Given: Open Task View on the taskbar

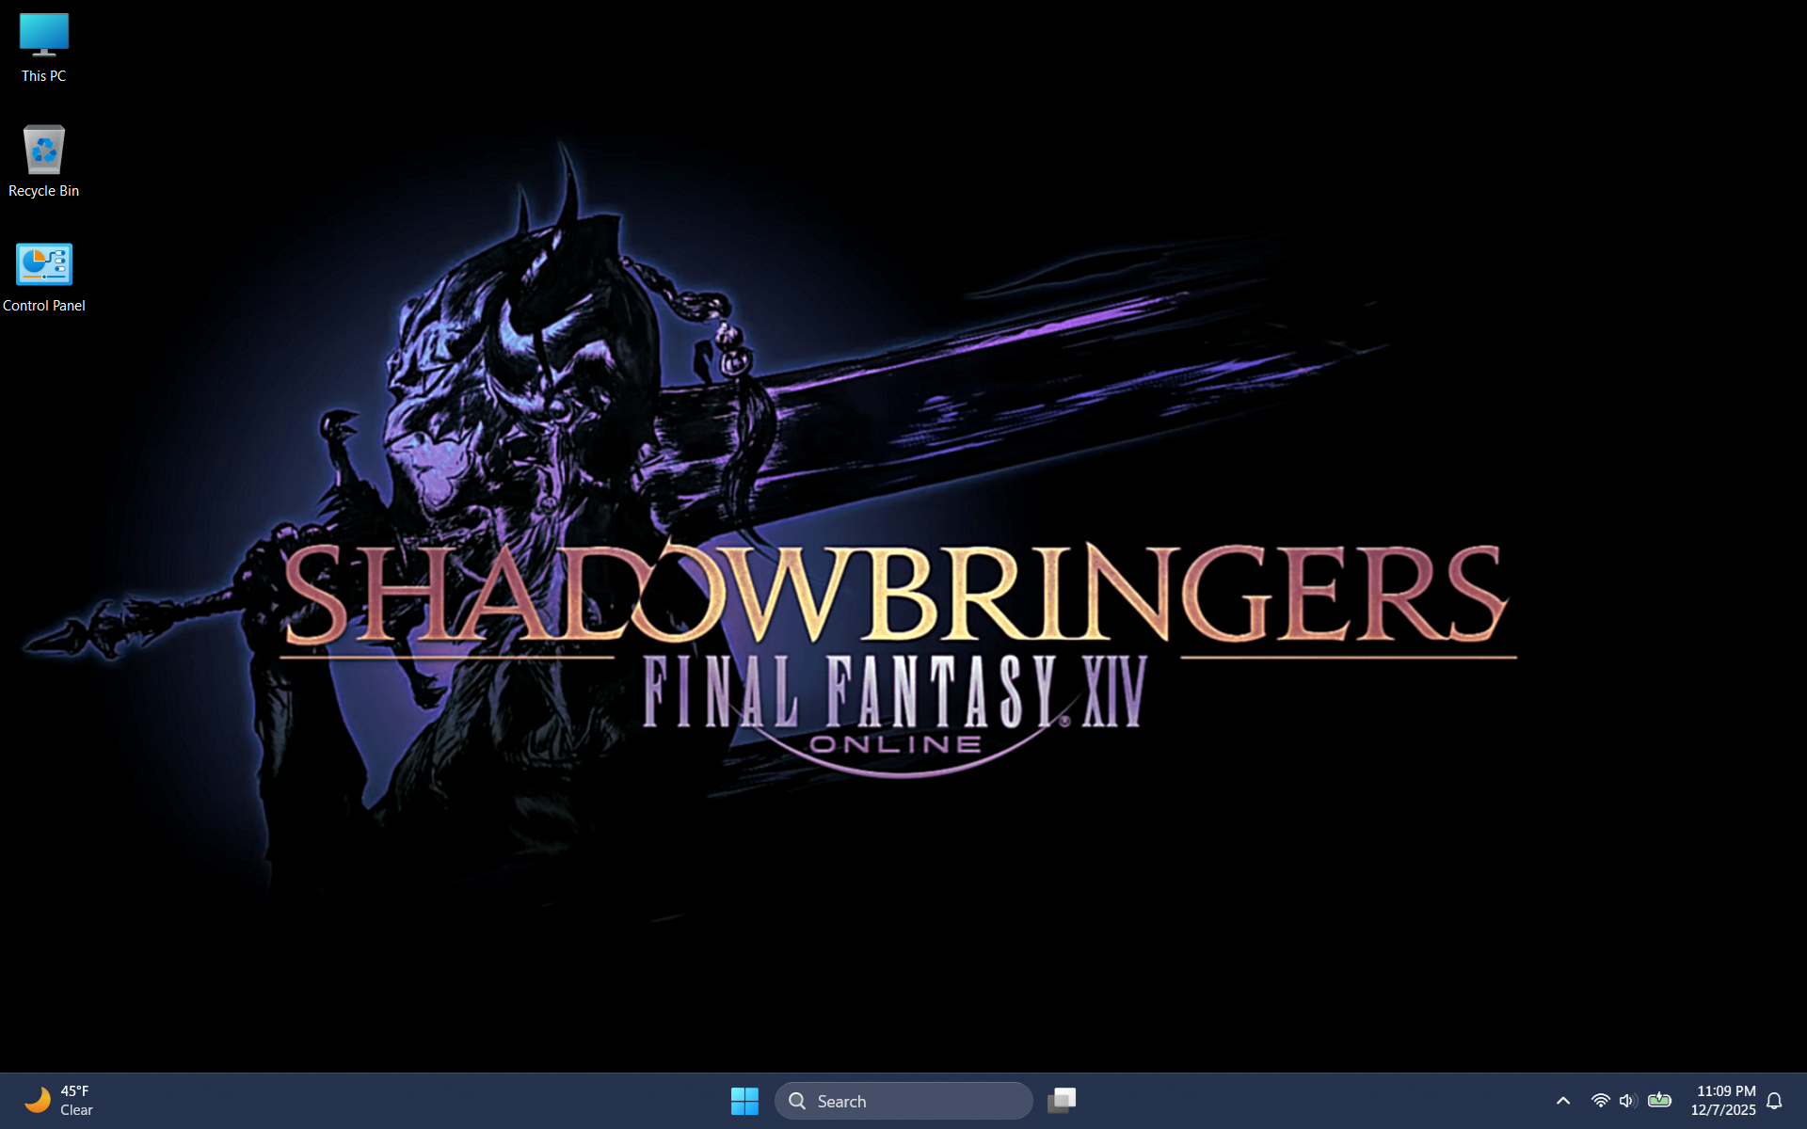Looking at the screenshot, I should tap(1062, 1100).
